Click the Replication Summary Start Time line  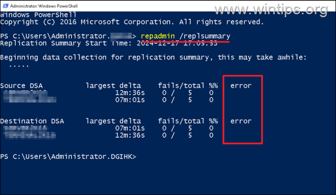click(109, 43)
